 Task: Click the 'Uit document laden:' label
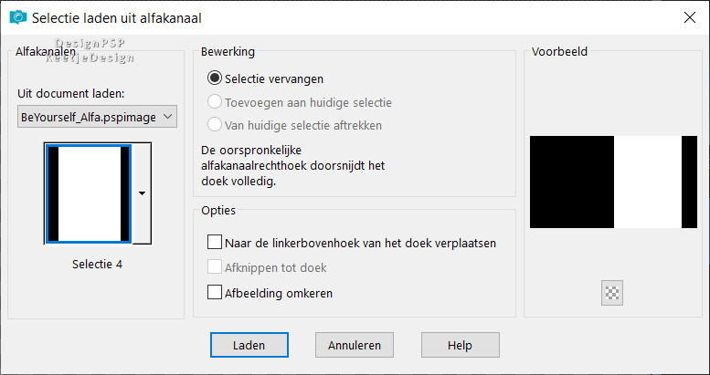71,94
